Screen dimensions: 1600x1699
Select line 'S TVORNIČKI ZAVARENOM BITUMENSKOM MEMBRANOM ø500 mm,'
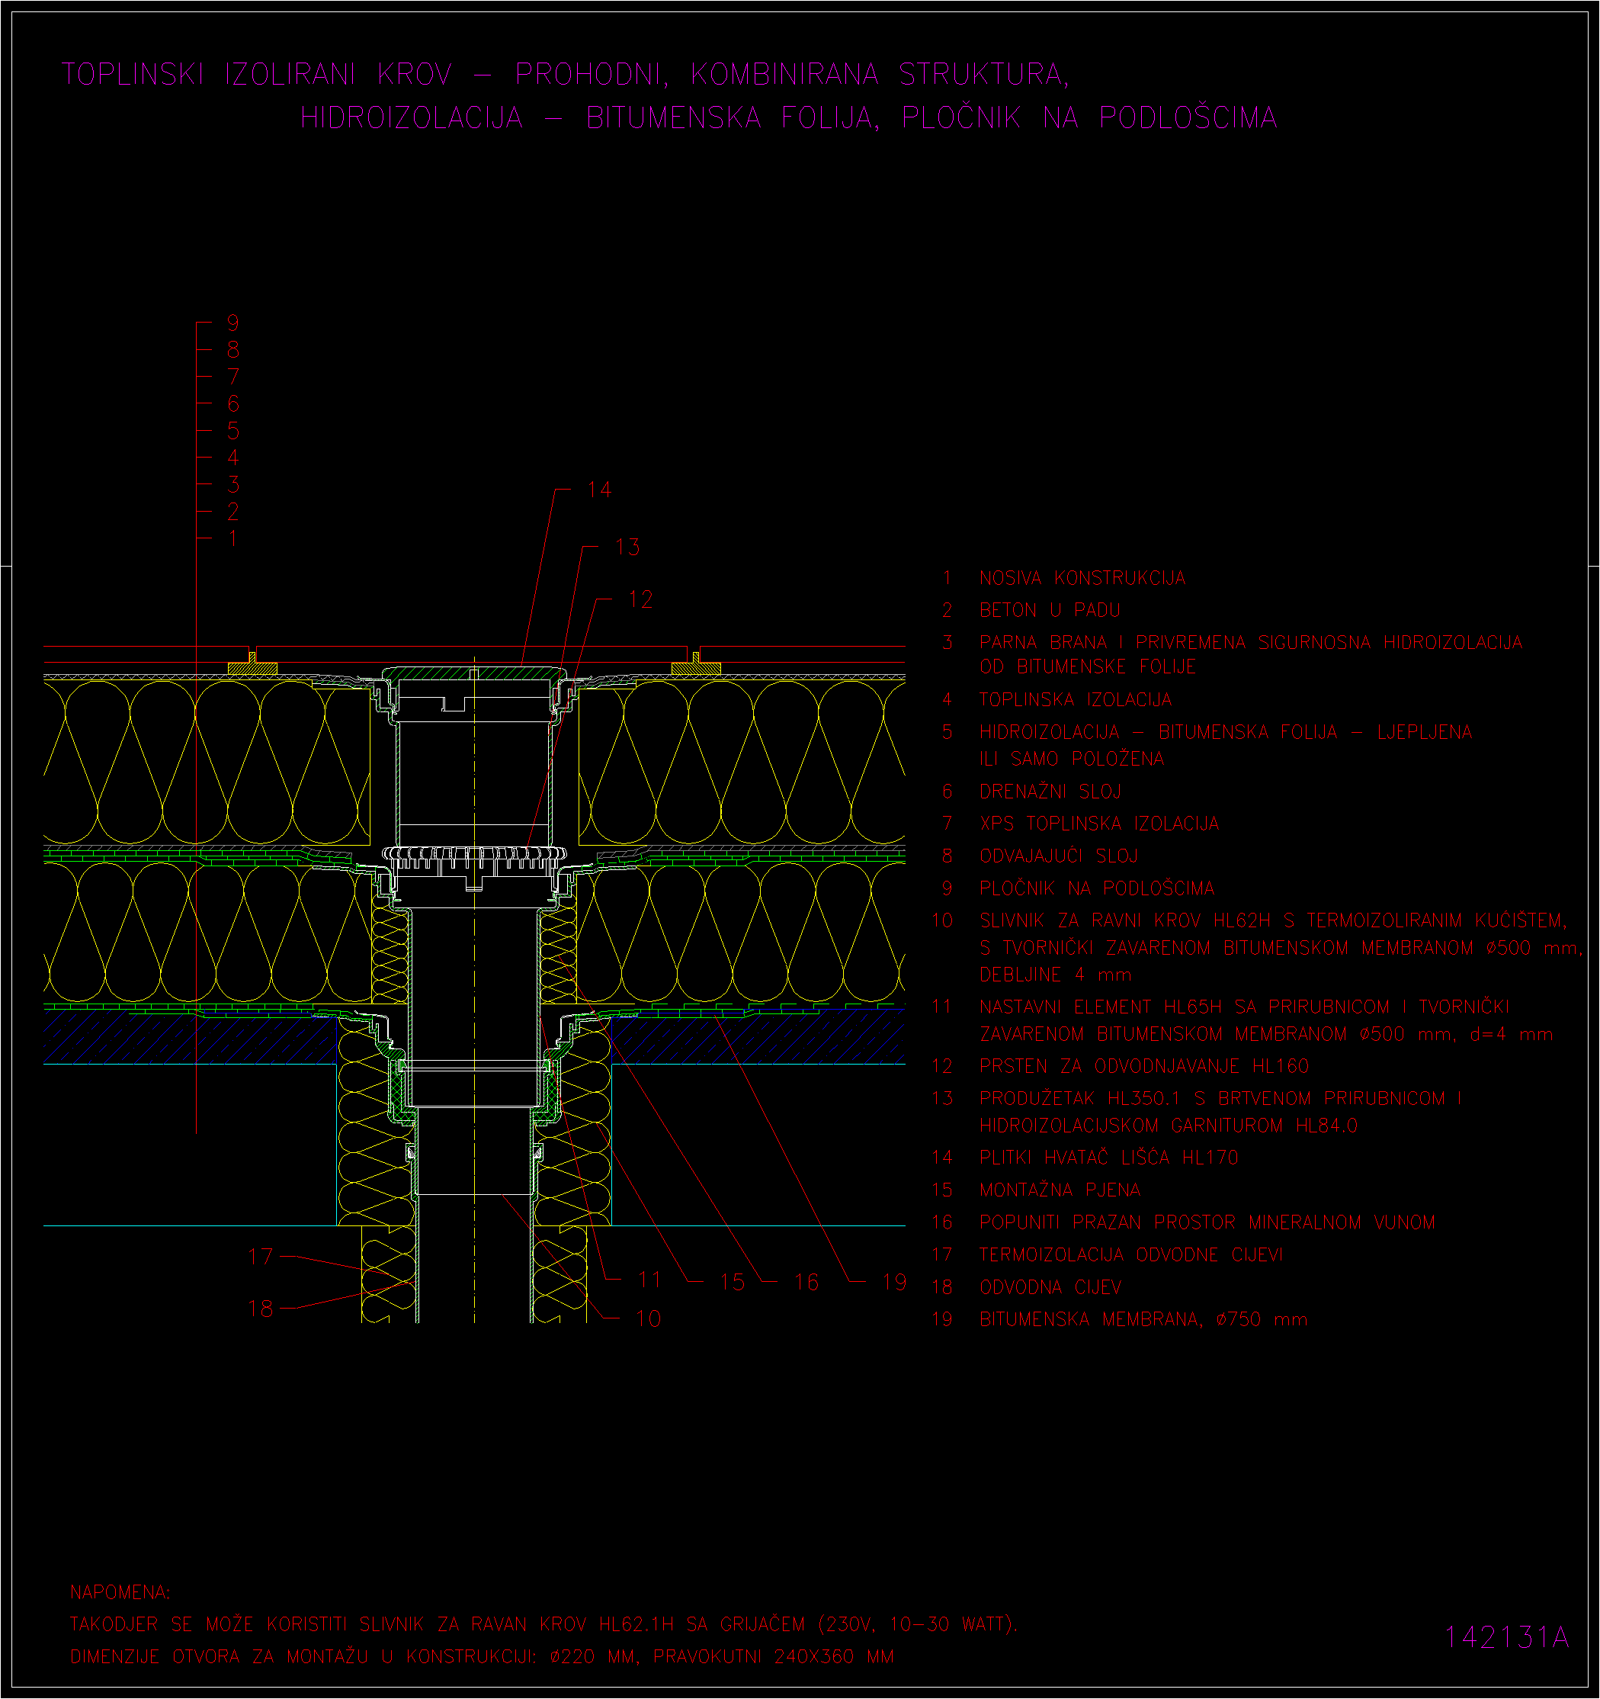1281,948
